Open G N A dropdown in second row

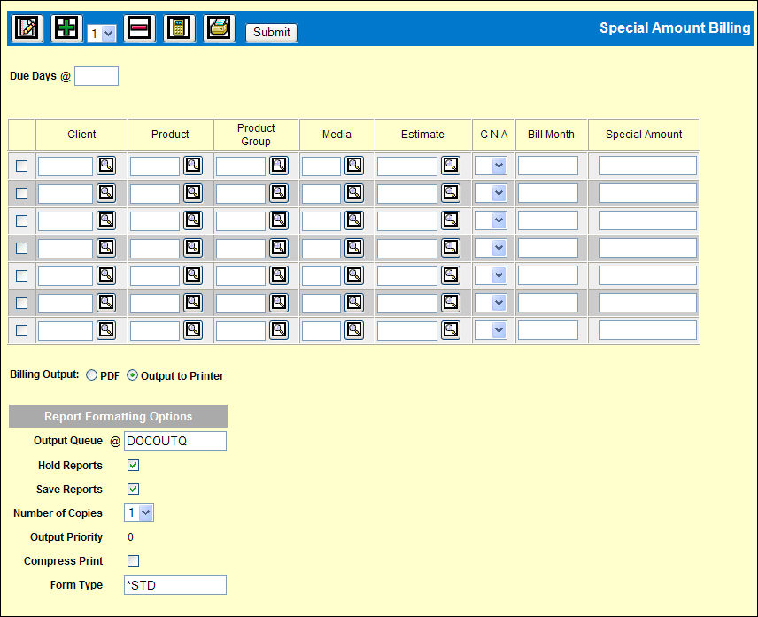pyautogui.click(x=491, y=193)
